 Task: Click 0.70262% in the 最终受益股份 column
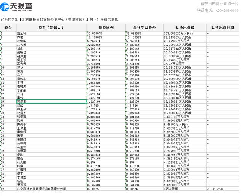pyautogui.click(x=144, y=124)
